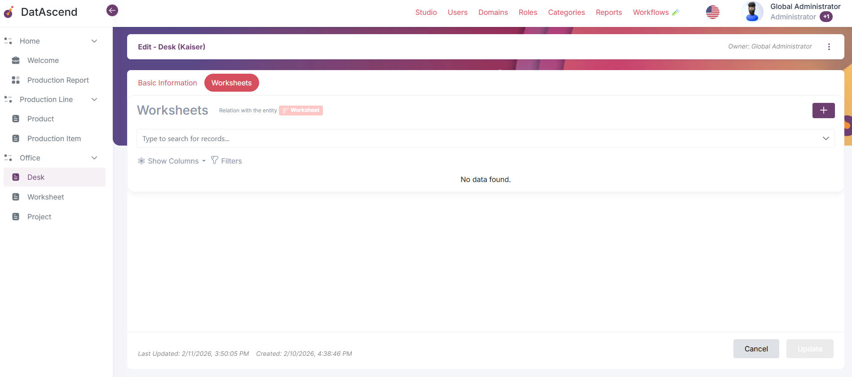Collapse sidebar with the back arrow button
Screen dimensions: 852x377
pos(112,10)
